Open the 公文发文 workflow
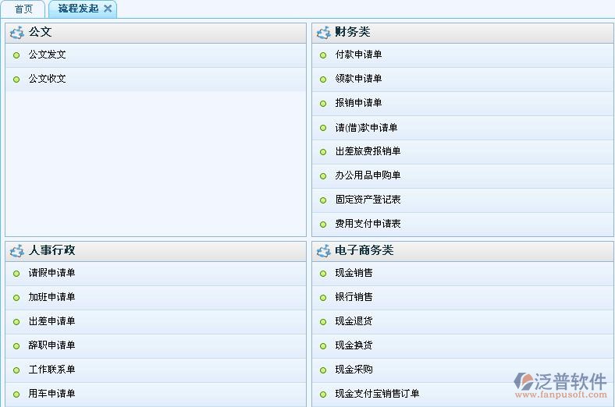Screen dimensions: 615x407 tap(47, 55)
